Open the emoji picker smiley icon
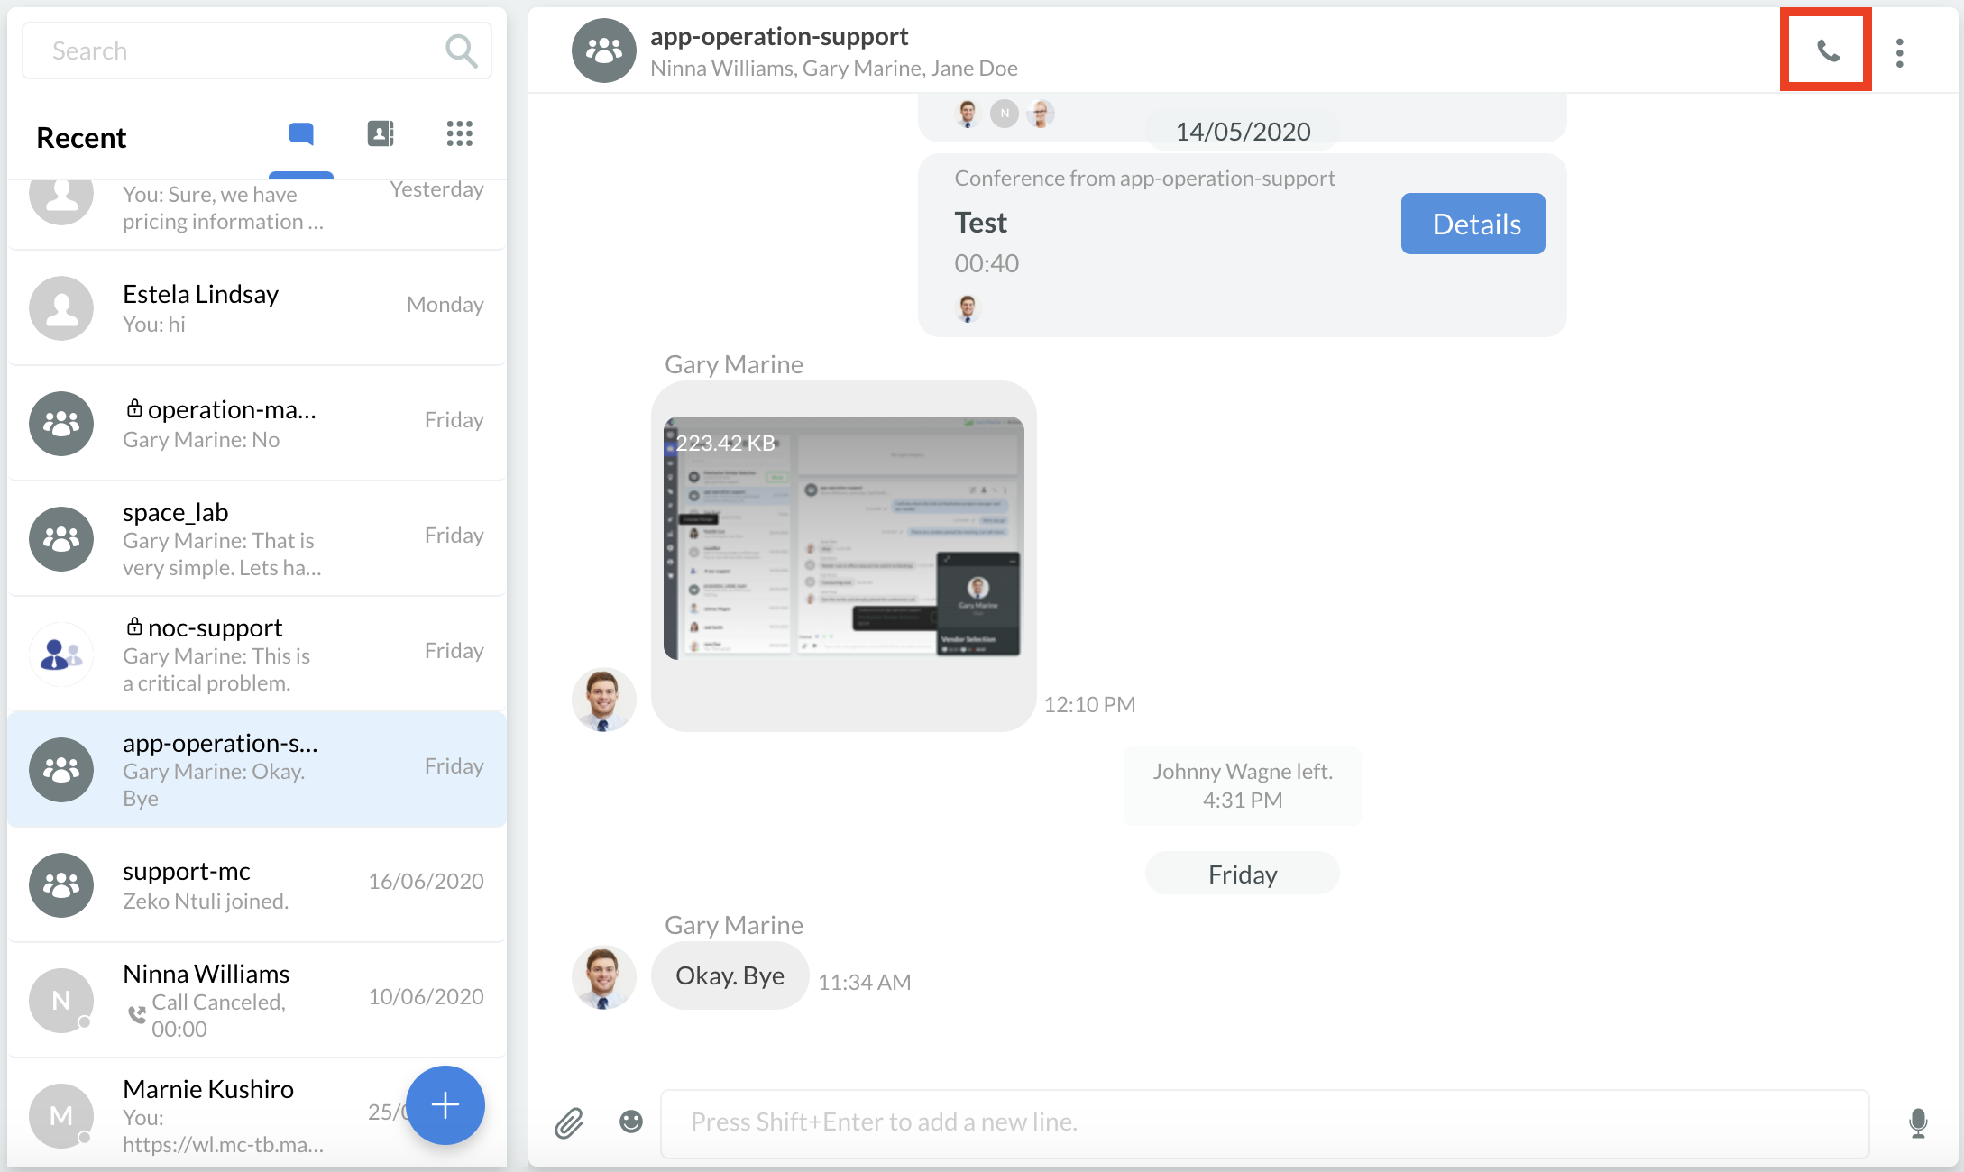The width and height of the screenshot is (1964, 1172). pos(631,1122)
